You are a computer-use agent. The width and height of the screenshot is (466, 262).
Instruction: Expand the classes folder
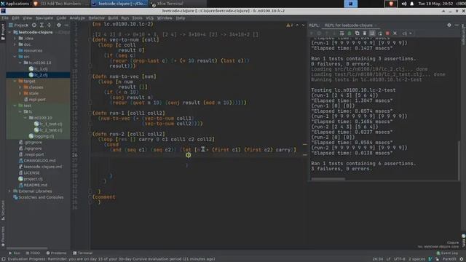click(20, 87)
